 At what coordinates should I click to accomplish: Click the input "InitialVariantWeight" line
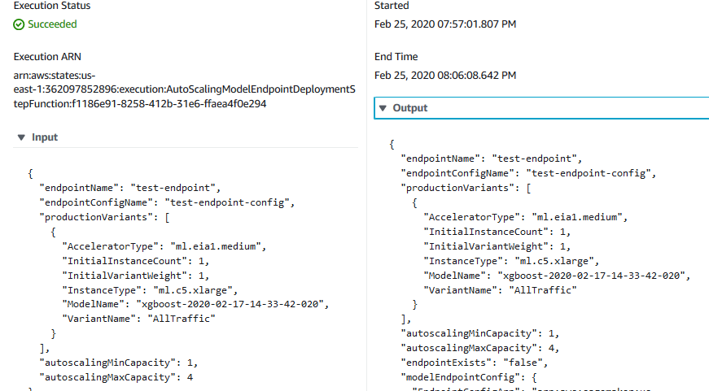coord(136,276)
